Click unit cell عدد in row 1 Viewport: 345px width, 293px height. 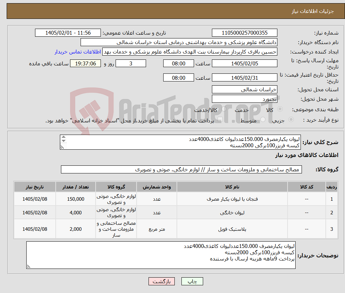[157, 199]
